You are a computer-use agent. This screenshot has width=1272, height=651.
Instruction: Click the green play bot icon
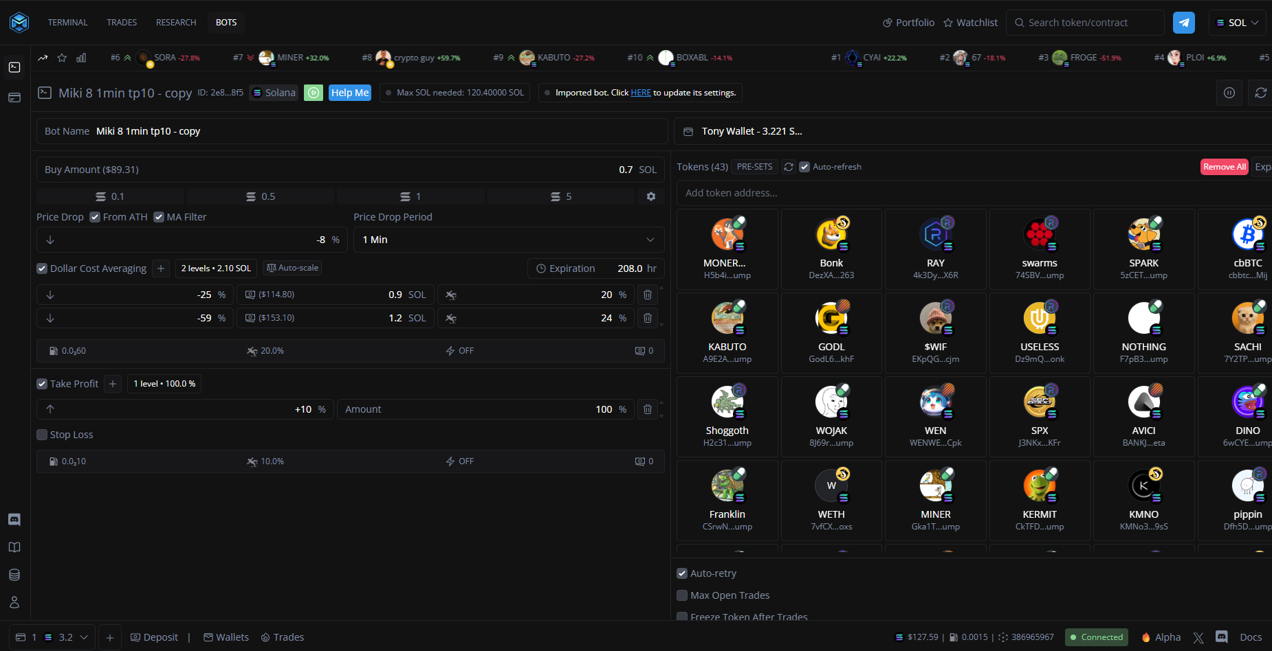(x=314, y=93)
